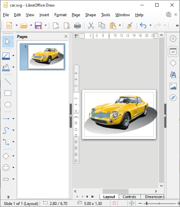Screen dimensions: 180x207
Task: Toggle the Properties sidebar deck button
Action: click(x=173, y=52)
